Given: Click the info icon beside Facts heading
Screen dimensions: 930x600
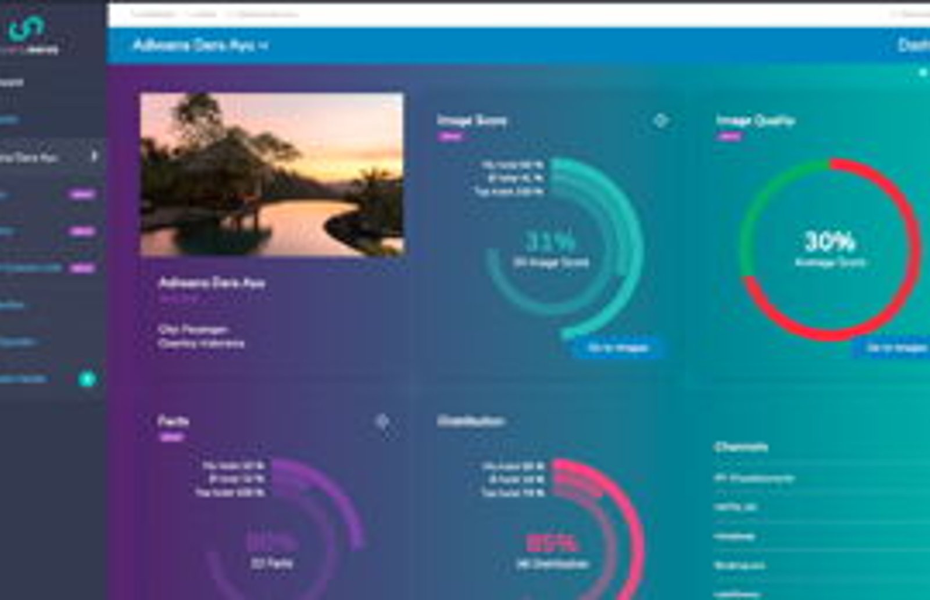Looking at the screenshot, I should [382, 422].
